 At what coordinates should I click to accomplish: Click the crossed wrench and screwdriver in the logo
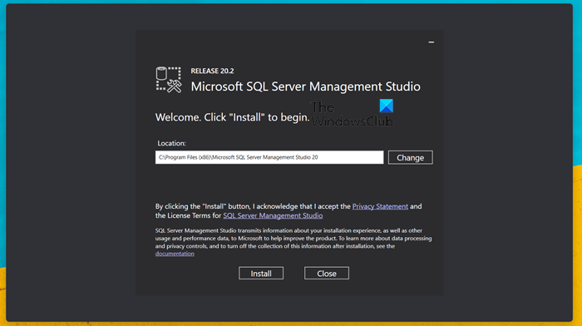[x=174, y=86]
